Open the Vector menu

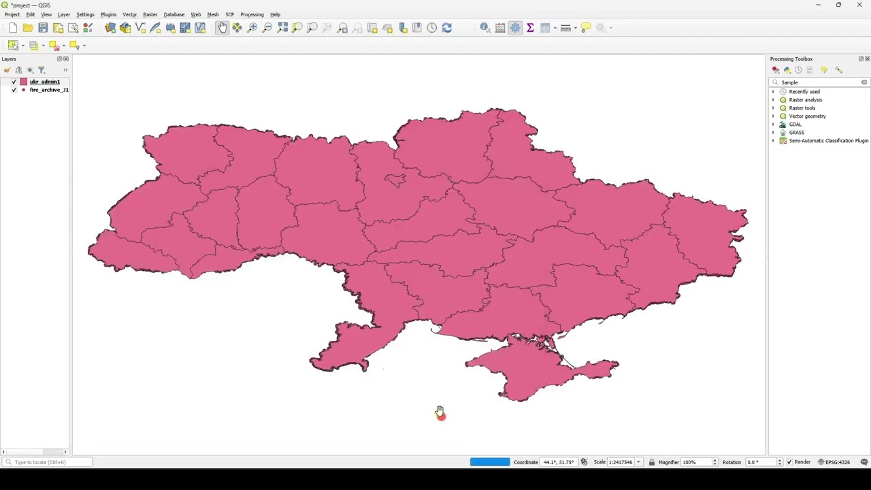click(129, 14)
